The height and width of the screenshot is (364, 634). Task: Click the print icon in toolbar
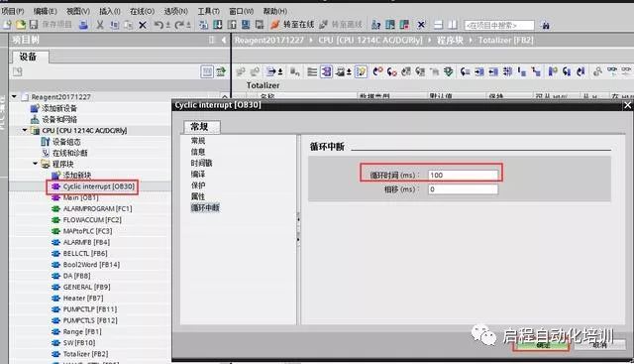coord(83,25)
